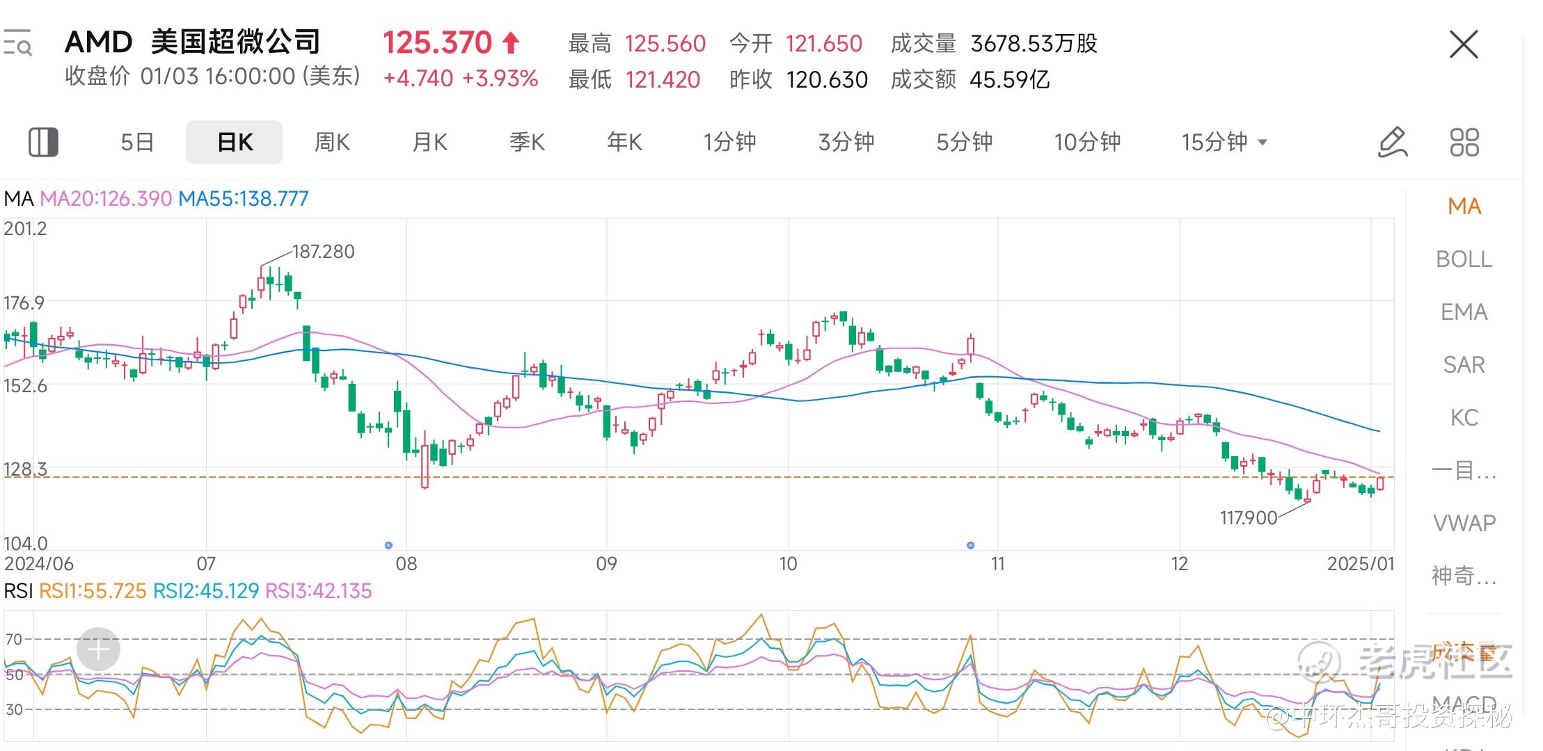Switch overlay to EMA indicator
Image resolution: width=1543 pixels, height=751 pixels.
tap(1464, 312)
